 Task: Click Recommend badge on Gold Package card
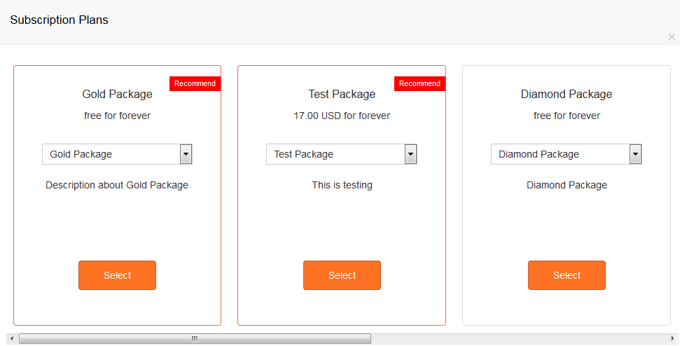pyautogui.click(x=195, y=83)
